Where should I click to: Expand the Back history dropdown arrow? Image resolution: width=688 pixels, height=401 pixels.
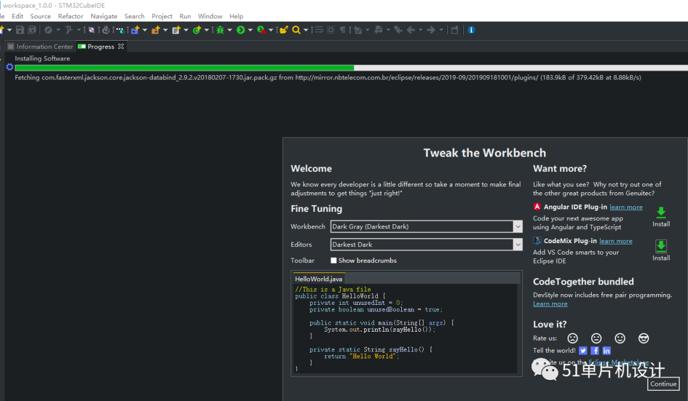tap(420, 30)
